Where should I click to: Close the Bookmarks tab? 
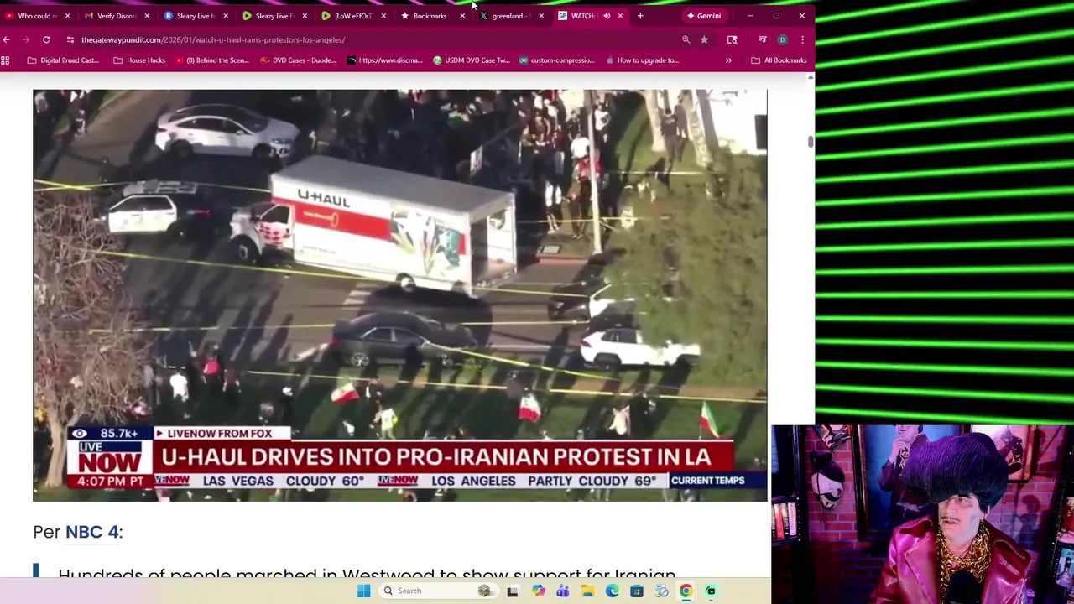click(x=462, y=16)
